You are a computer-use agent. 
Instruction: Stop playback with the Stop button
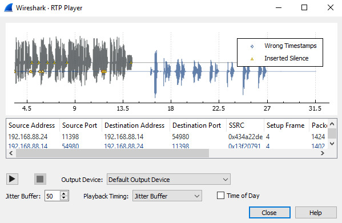coord(40,179)
